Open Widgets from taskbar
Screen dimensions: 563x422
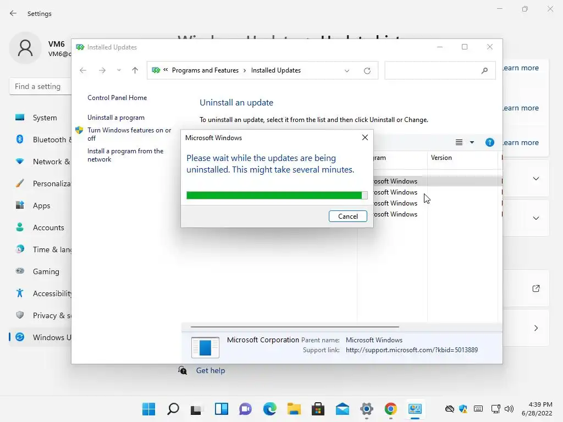click(221, 409)
